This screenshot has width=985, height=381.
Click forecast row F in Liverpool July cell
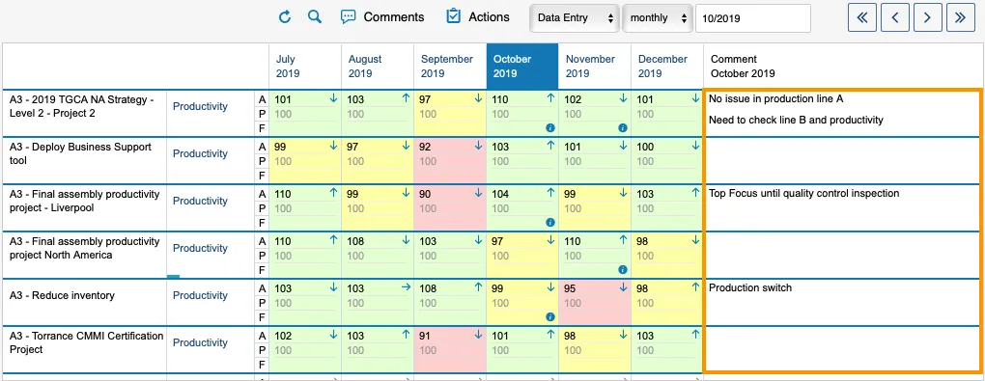pyautogui.click(x=305, y=223)
